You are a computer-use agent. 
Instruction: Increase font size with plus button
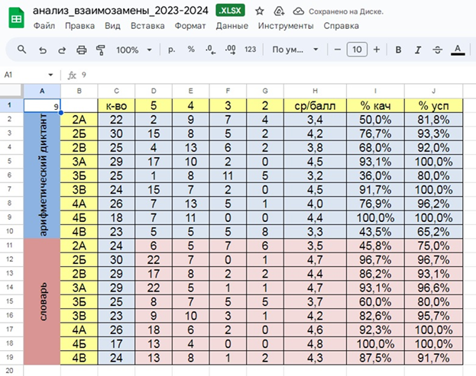[376, 50]
